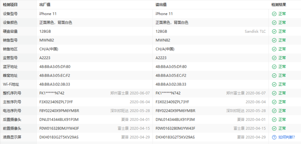Screen dimensions: 301x144
Task: Click 正常 status text in 设备型号 row
Action: (x=282, y=14)
